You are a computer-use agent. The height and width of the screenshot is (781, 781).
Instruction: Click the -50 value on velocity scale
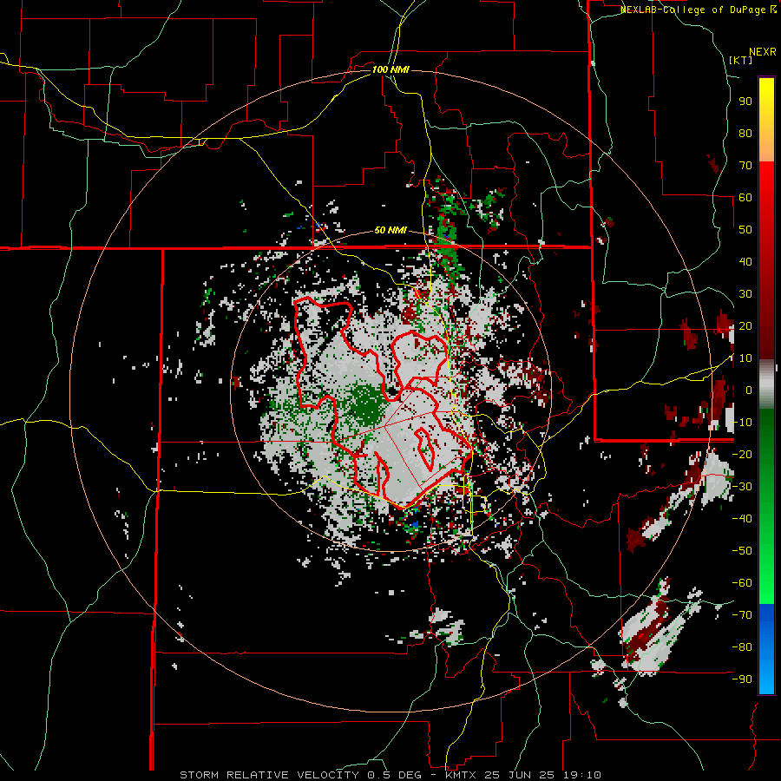pos(742,550)
